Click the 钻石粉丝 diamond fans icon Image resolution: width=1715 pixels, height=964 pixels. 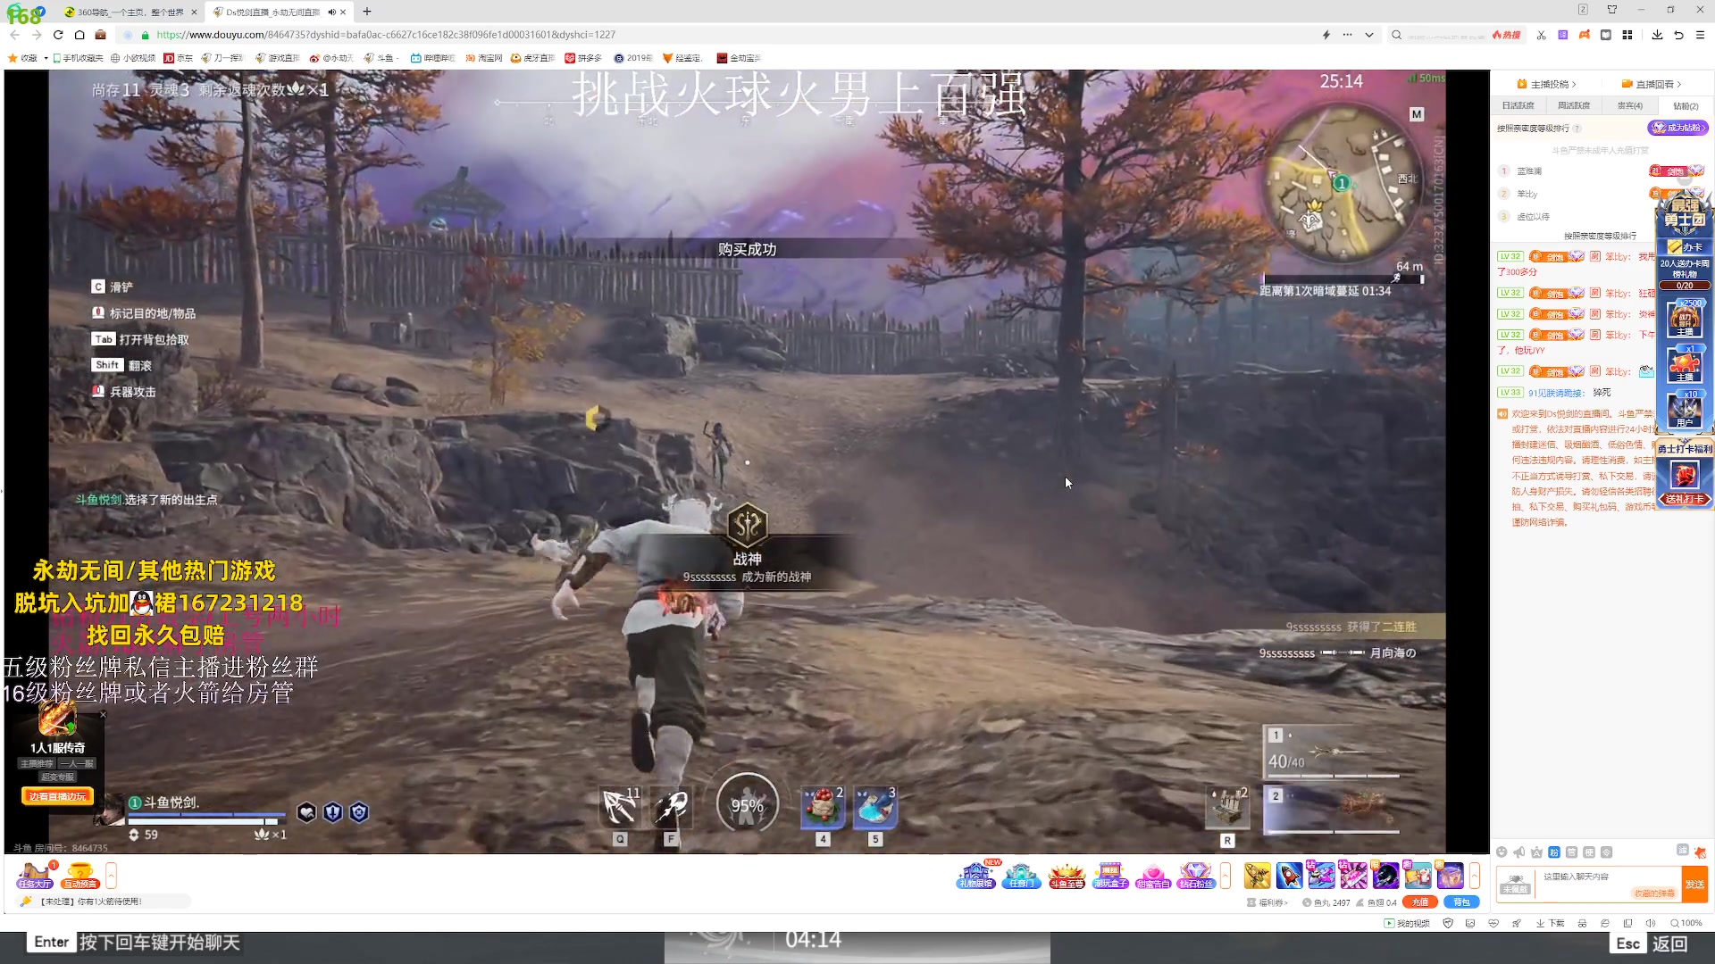(1196, 876)
